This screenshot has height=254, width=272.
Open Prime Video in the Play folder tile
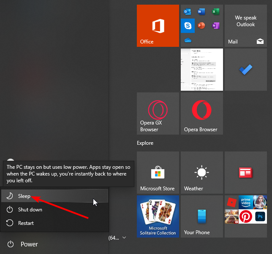click(246, 203)
